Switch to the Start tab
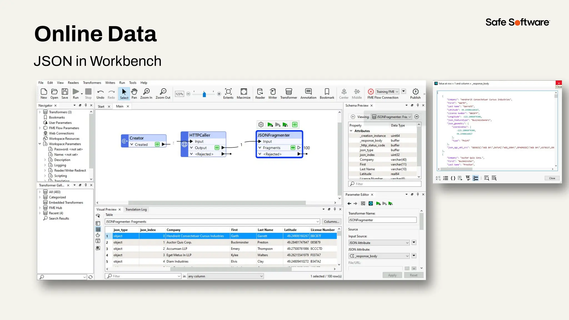The image size is (569, 320). [x=101, y=107]
